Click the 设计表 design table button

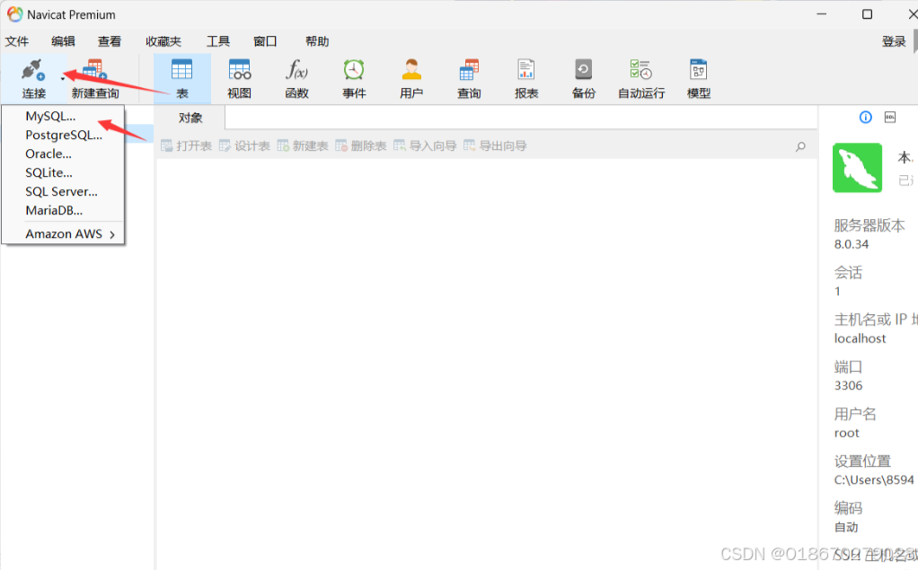[244, 145]
